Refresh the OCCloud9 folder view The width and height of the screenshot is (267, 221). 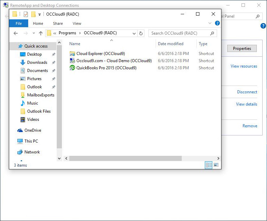(x=141, y=33)
